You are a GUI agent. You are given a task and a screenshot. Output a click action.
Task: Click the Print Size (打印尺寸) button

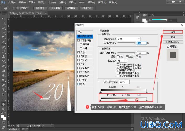pyautogui.click(x=87, y=8)
